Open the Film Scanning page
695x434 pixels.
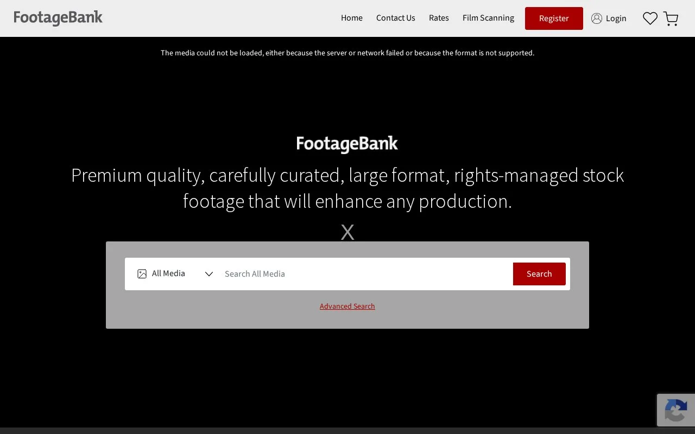tap(488, 18)
